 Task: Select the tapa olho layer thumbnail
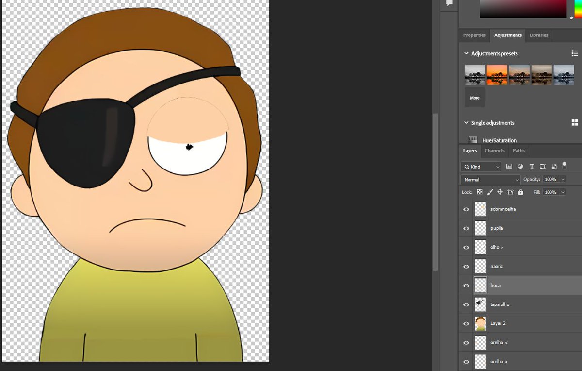481,304
